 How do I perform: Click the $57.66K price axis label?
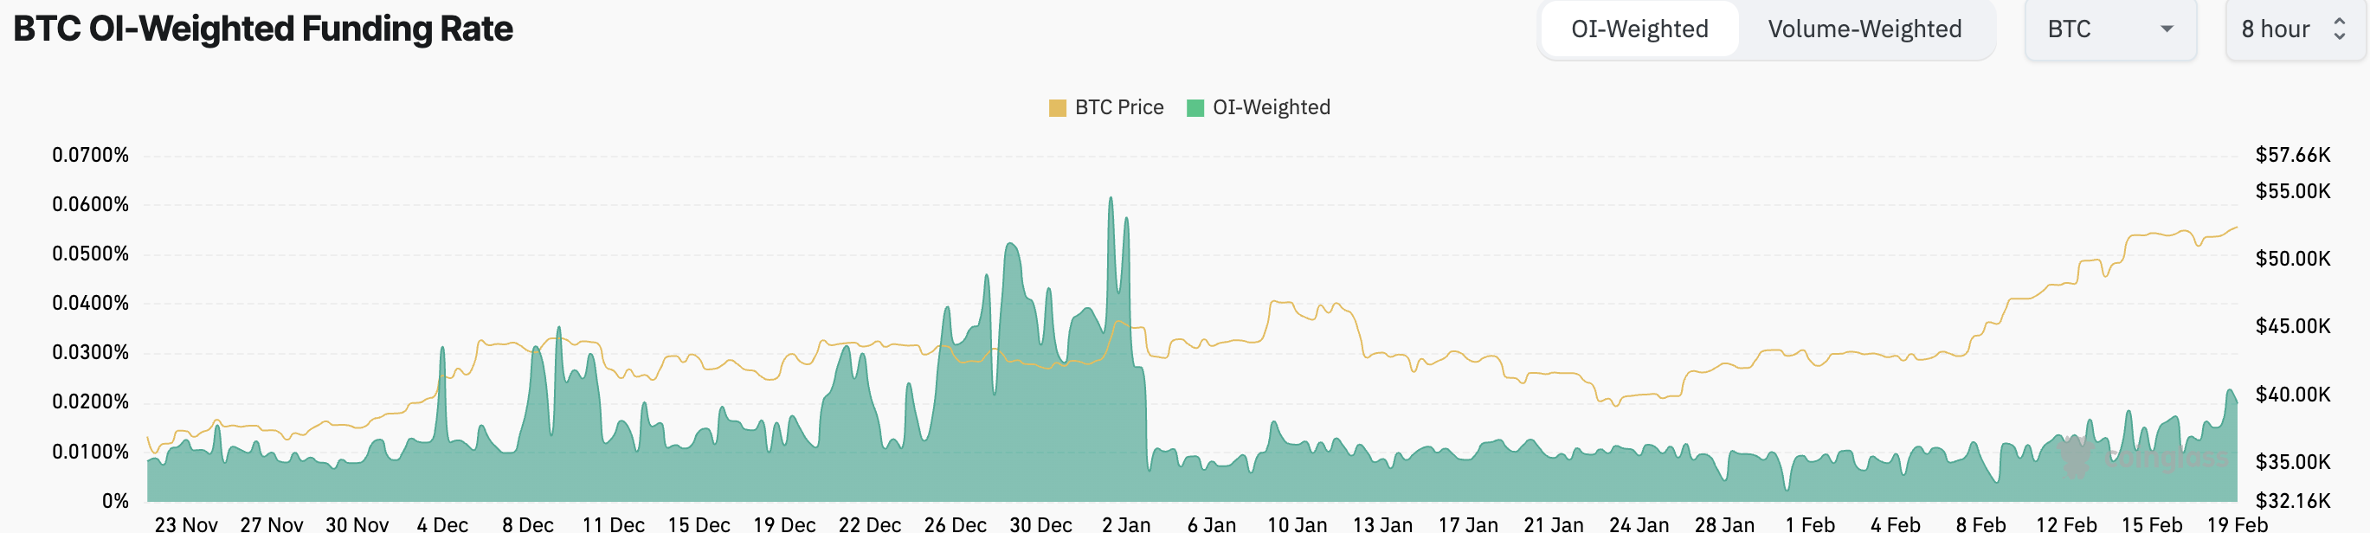tap(2293, 154)
